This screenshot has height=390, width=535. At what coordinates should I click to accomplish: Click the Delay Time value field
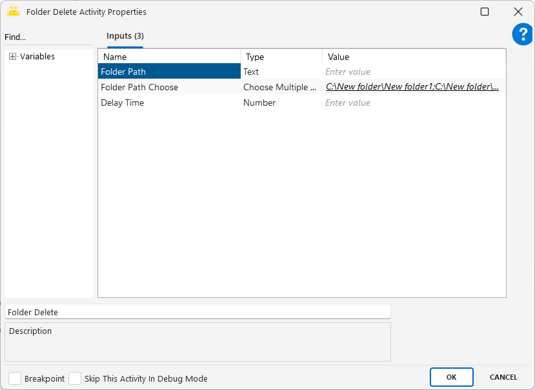[413, 103]
